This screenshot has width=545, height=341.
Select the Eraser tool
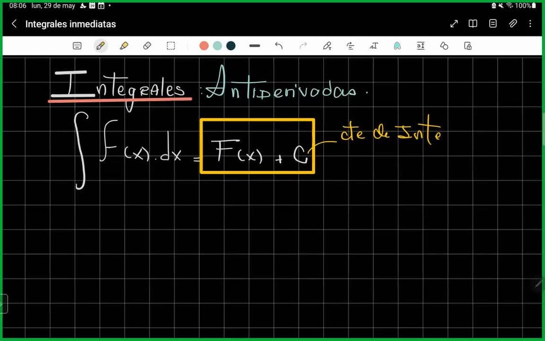(x=147, y=46)
